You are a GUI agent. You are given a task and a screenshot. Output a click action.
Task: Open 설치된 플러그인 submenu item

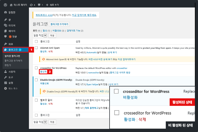pos(12,56)
